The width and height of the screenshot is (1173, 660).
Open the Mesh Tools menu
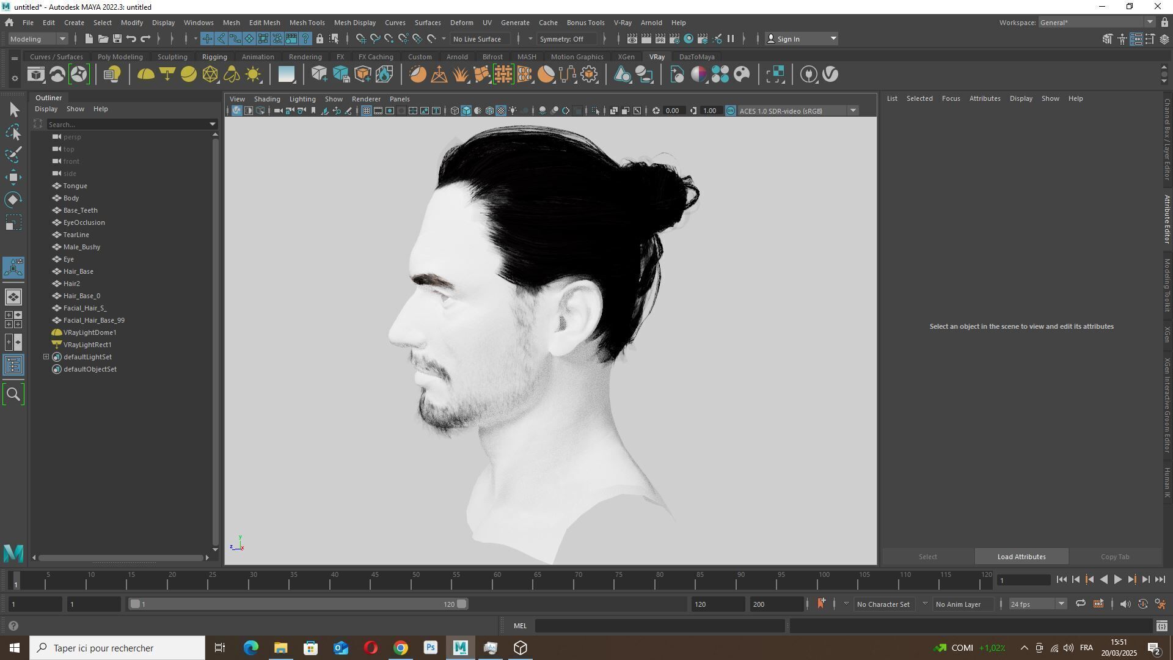coord(307,23)
